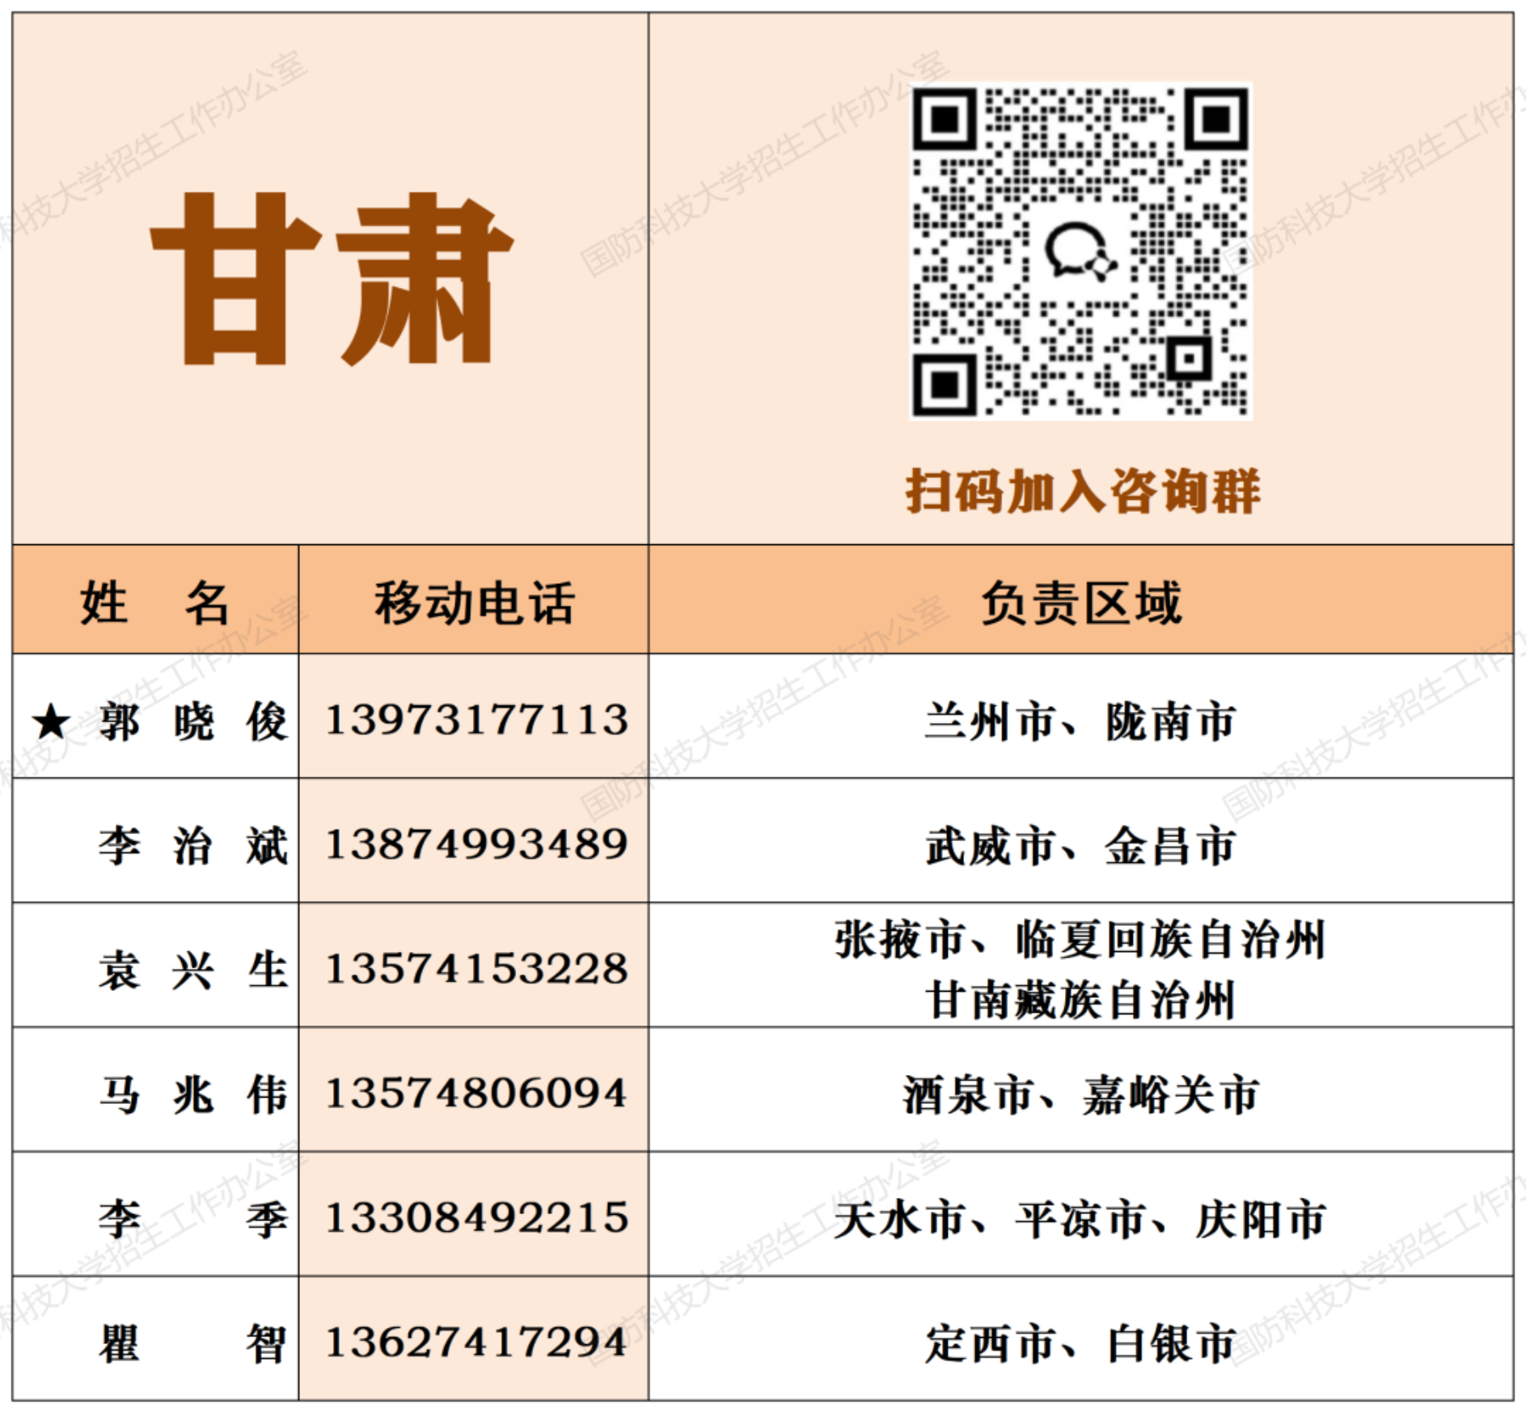Click the 庆阳市 region text
The image size is (1526, 1413).
coord(1261,1220)
